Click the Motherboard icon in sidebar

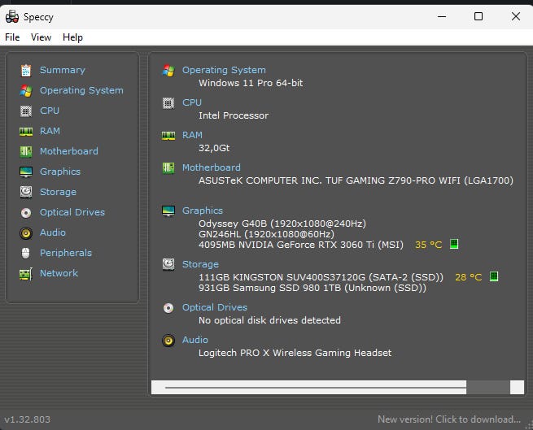tap(26, 151)
